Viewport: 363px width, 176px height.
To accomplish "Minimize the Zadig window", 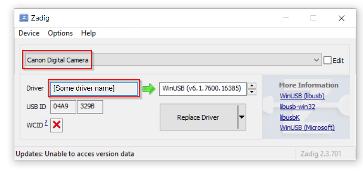I will pos(286,18).
